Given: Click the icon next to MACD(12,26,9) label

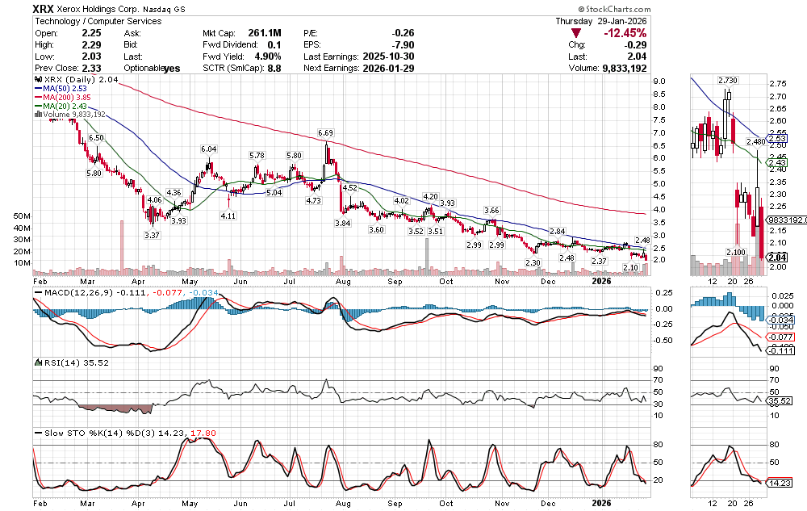Looking at the screenshot, I should pyautogui.click(x=36, y=291).
